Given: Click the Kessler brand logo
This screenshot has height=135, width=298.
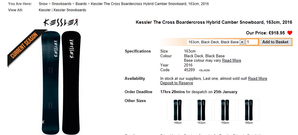Looking at the screenshot, I should click(60, 23).
